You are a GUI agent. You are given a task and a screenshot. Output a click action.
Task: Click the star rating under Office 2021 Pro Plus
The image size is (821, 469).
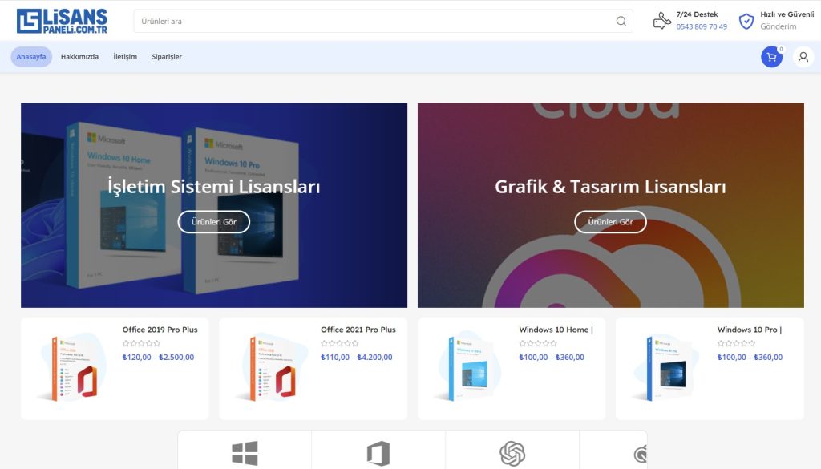coord(340,343)
